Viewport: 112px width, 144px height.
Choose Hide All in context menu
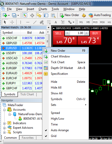(x=66, y=88)
